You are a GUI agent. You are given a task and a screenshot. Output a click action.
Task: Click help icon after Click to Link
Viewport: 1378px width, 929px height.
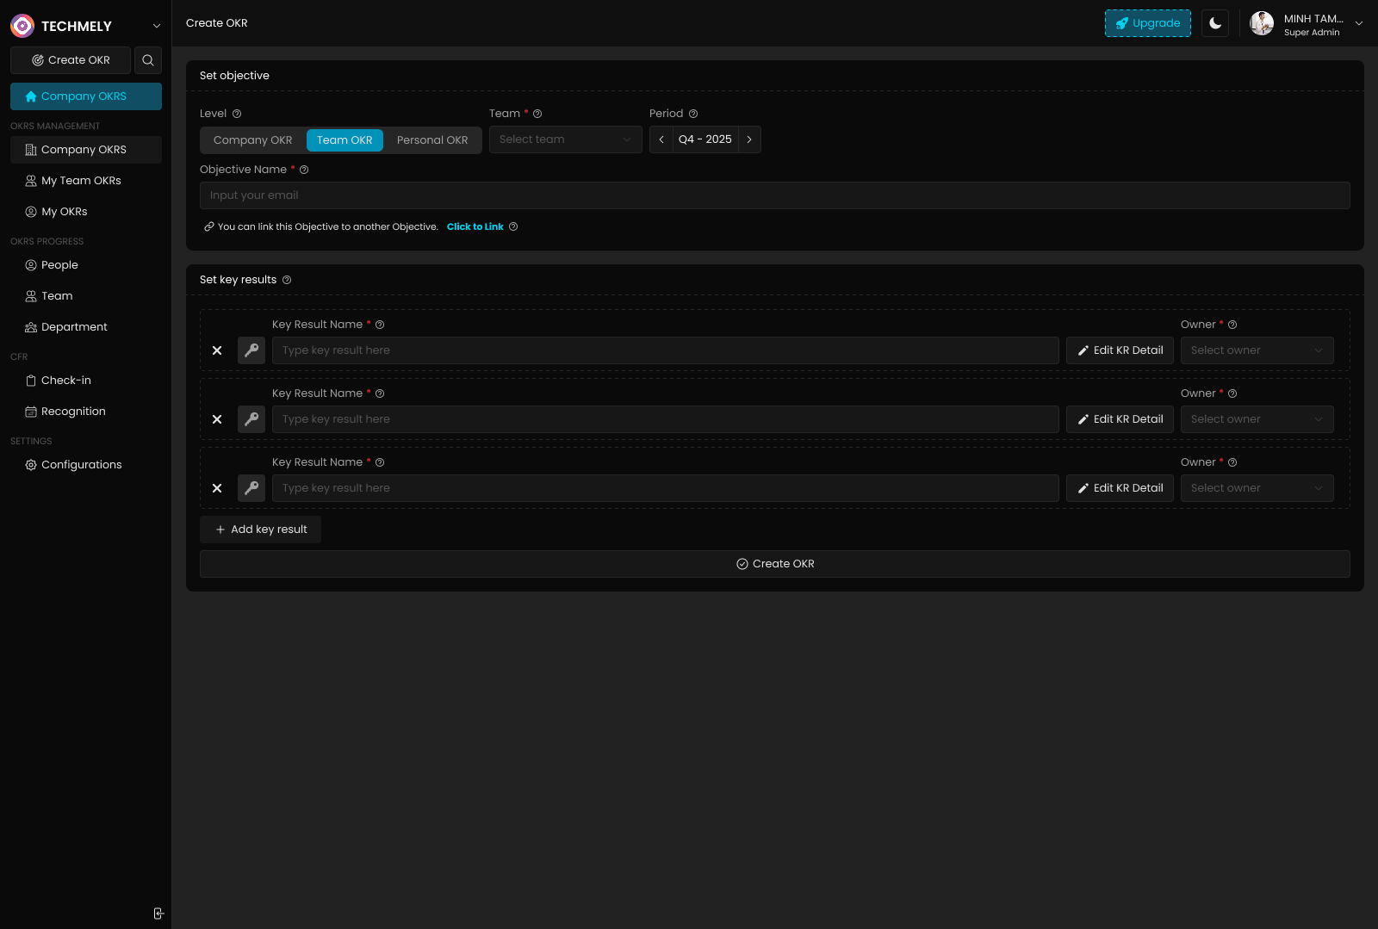513,227
